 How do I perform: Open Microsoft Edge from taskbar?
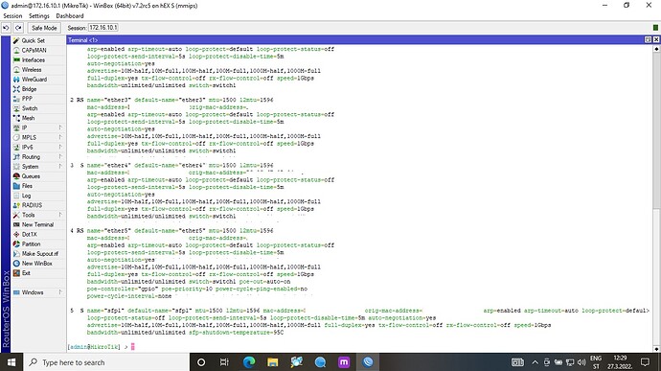[249, 362]
